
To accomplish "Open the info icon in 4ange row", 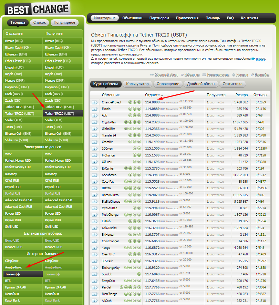I will (94, 248).
